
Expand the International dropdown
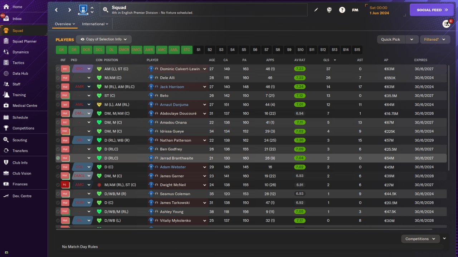95,24
